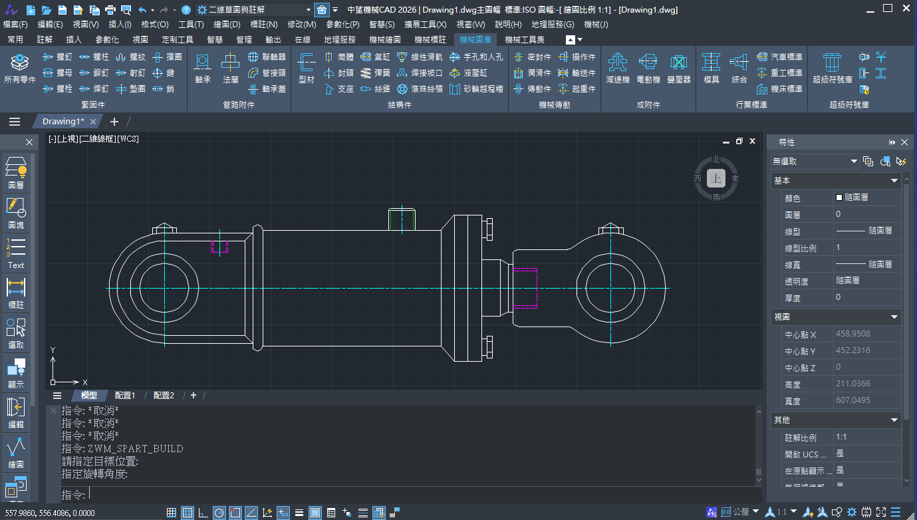Click the 顏色 color swatch 隨圖層
The width and height of the screenshot is (917, 520).
tap(839, 197)
